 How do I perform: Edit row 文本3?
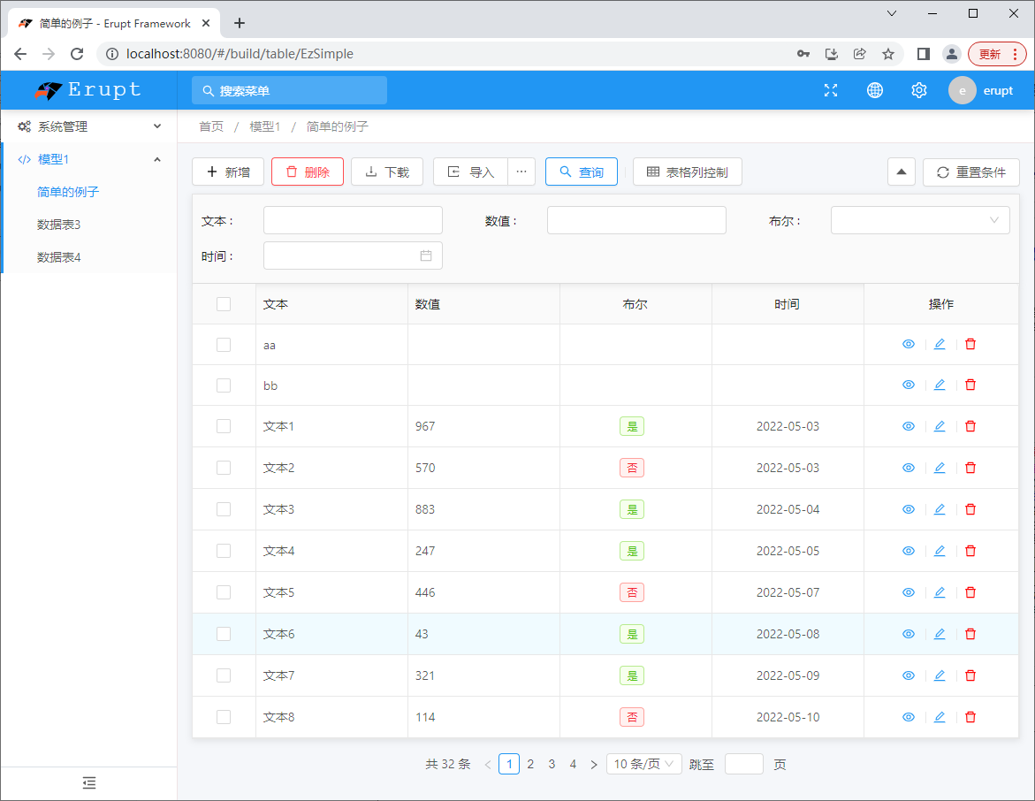(x=940, y=509)
